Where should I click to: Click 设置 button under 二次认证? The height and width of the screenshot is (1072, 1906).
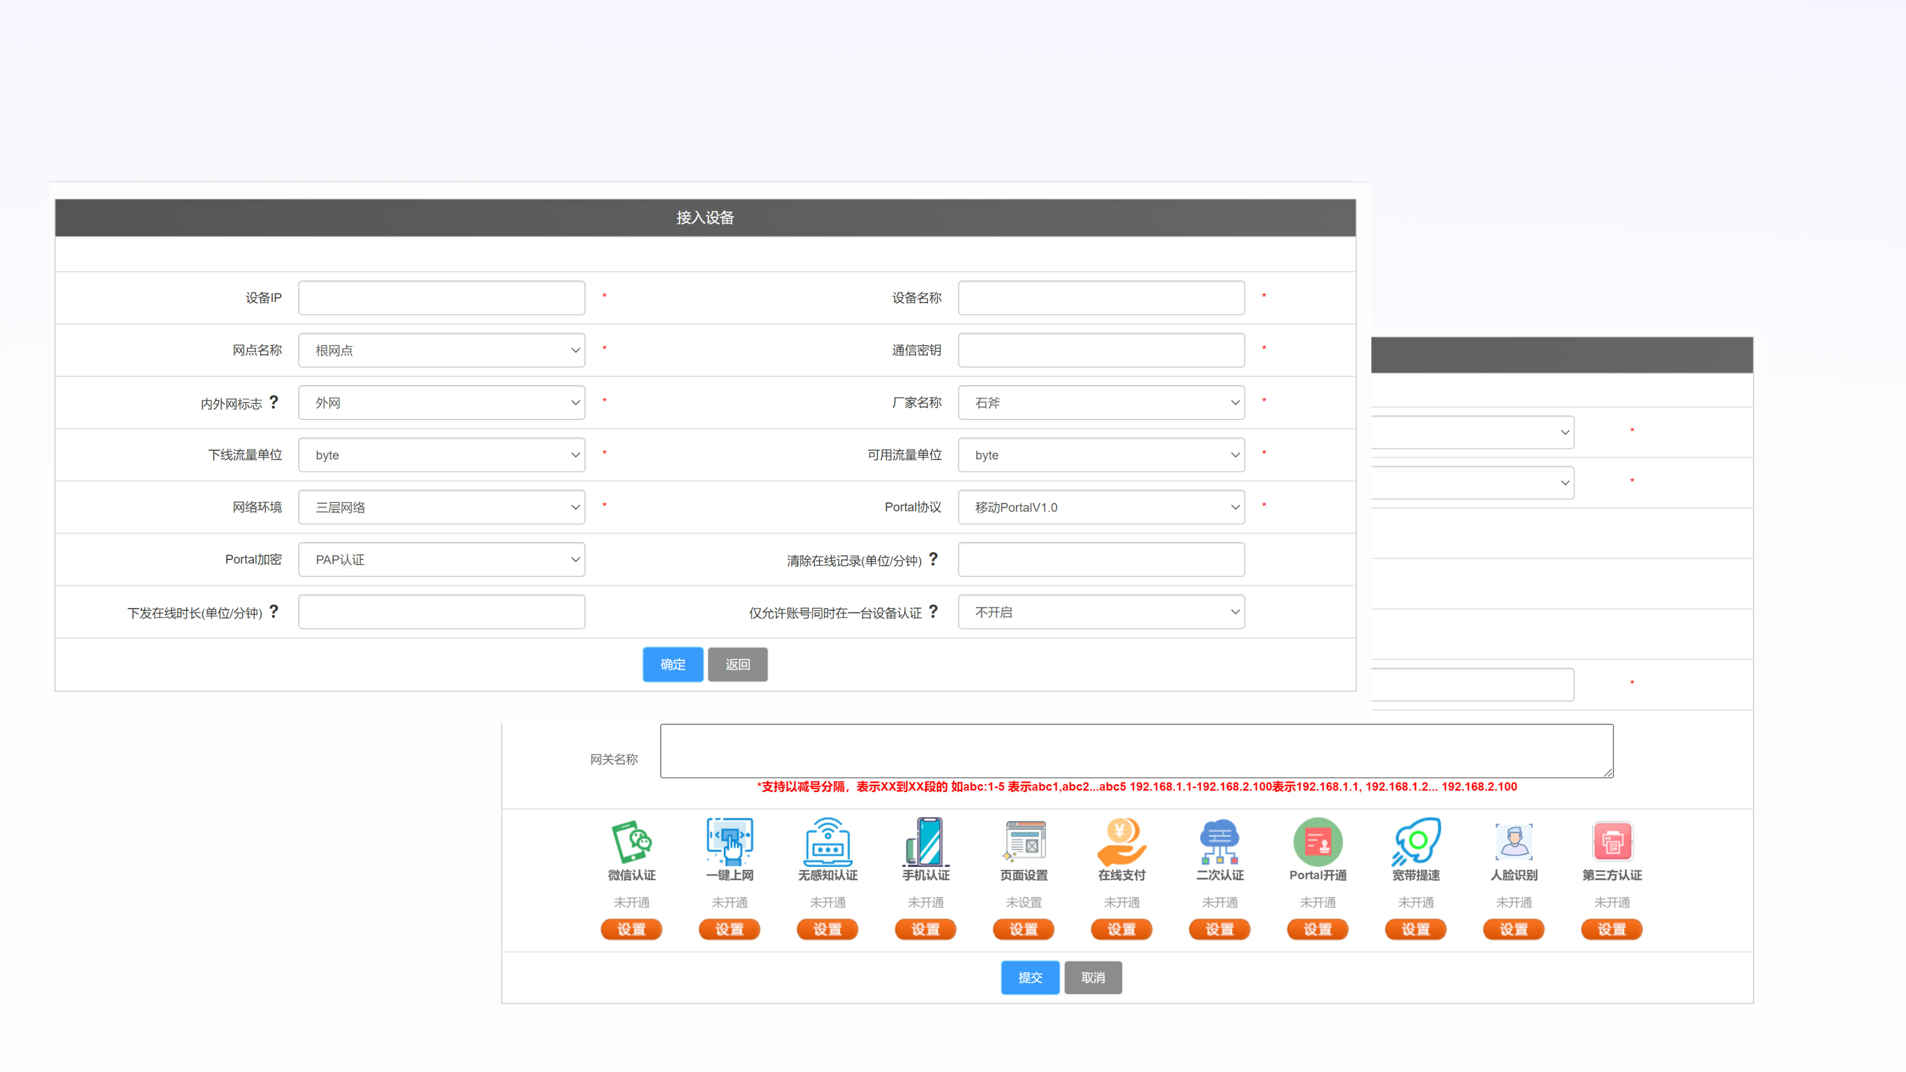(x=1219, y=929)
